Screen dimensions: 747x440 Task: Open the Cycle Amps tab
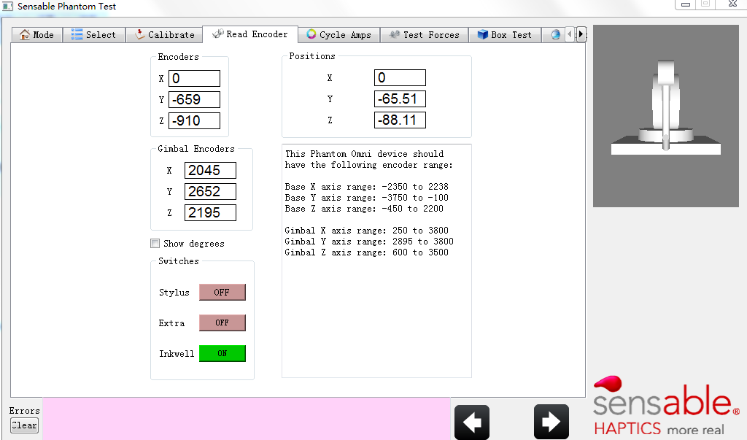coord(338,35)
